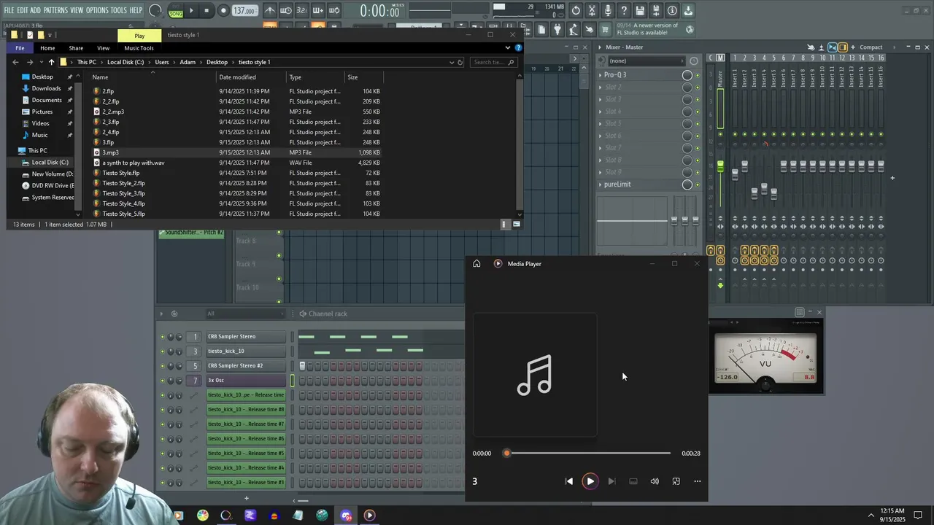The width and height of the screenshot is (934, 525).
Task: Click the clock icon beside (none) selector
Action: click(694, 61)
